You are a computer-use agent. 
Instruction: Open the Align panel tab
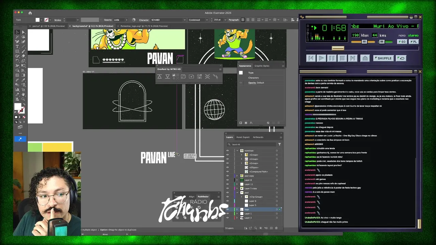(192, 196)
